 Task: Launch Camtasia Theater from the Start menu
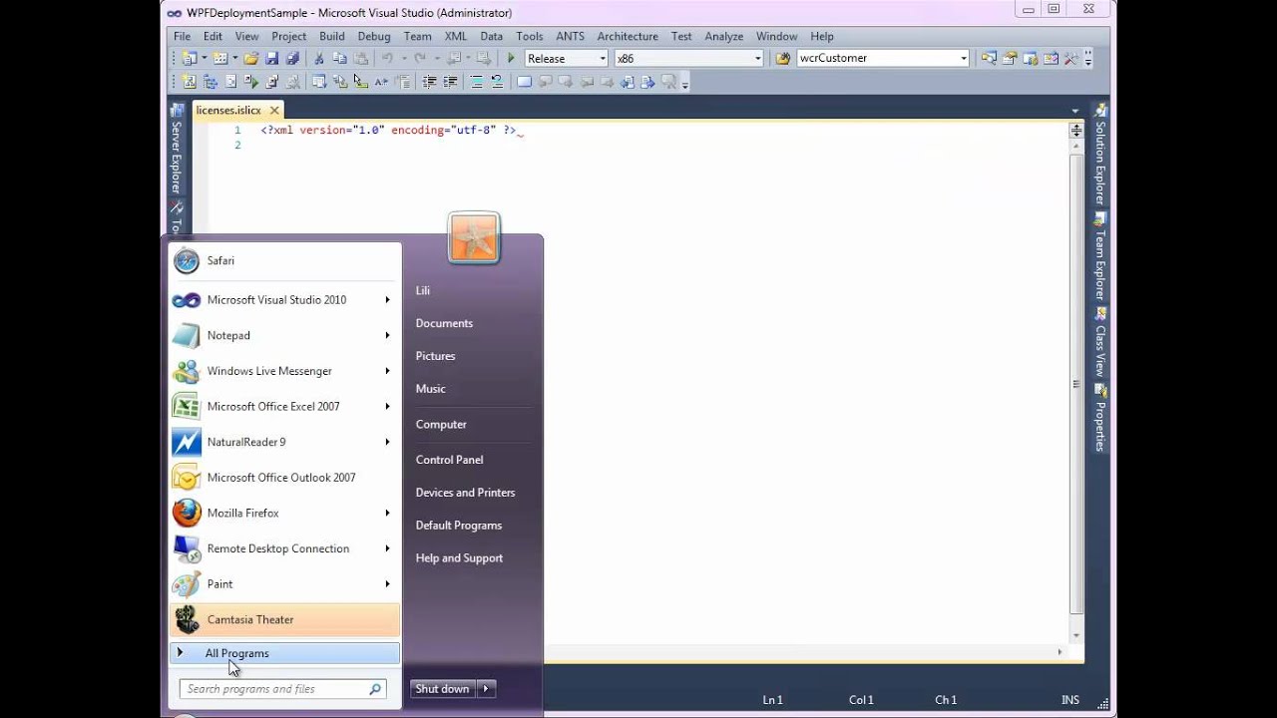(x=284, y=619)
